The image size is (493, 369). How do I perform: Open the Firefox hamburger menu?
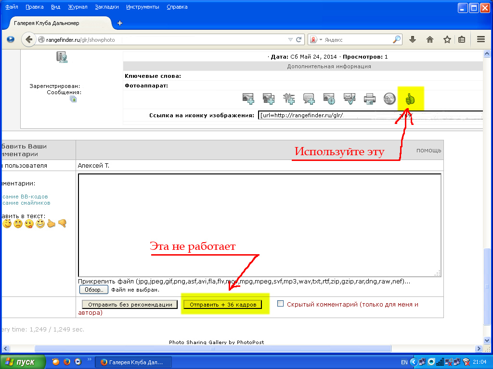481,39
